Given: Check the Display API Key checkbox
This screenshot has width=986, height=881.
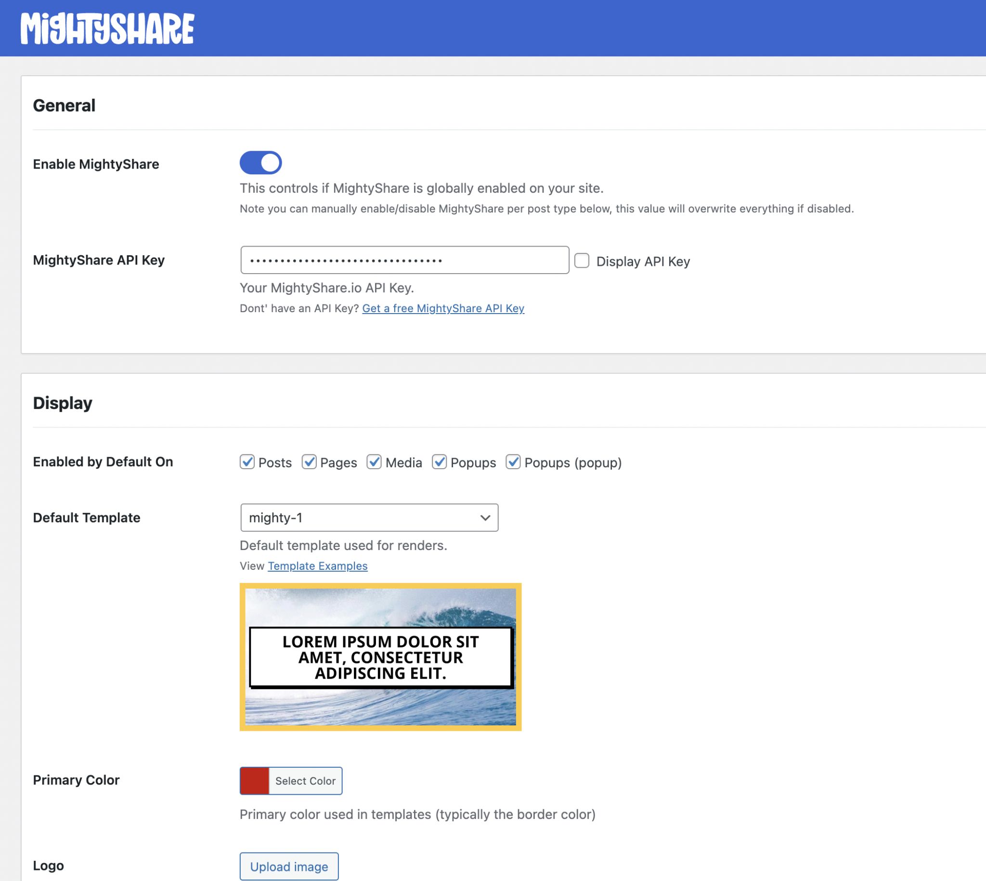Looking at the screenshot, I should [x=582, y=261].
